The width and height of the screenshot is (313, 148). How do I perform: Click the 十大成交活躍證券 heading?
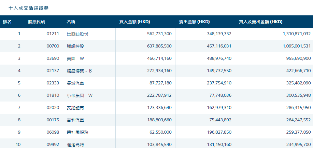click(29, 8)
